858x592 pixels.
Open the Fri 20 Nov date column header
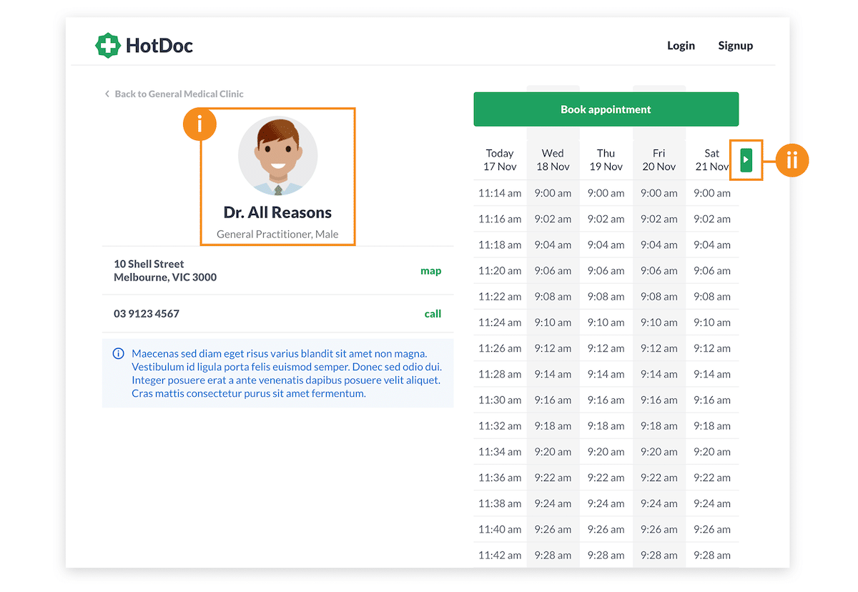[659, 159]
